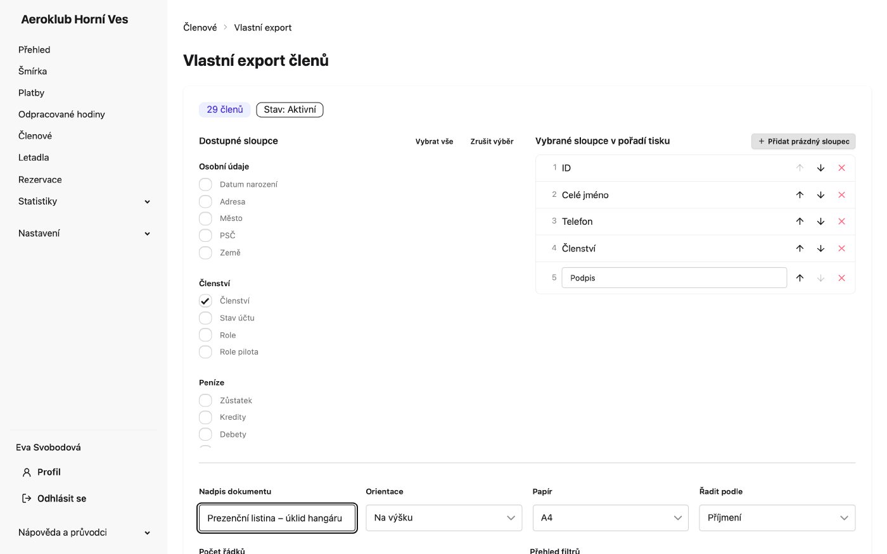Click the Podpis column name field
The height and width of the screenshot is (554, 887).
[674, 278]
